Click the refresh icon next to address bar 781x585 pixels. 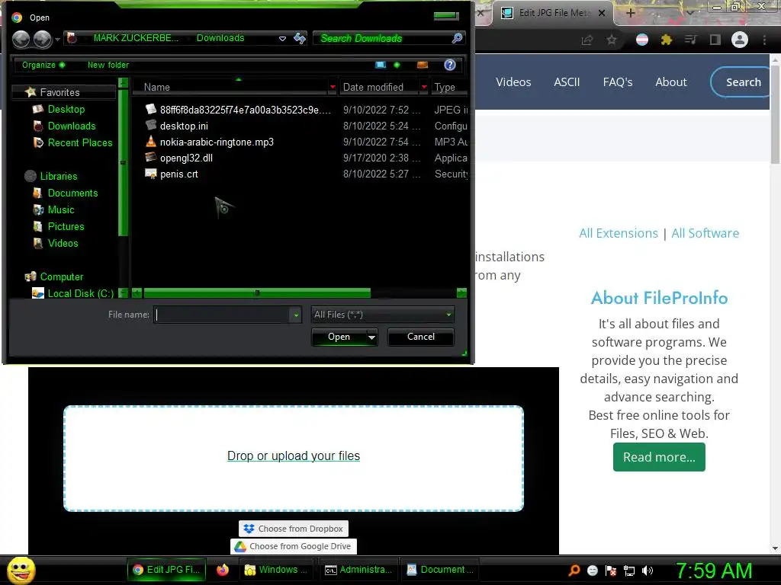(x=299, y=38)
